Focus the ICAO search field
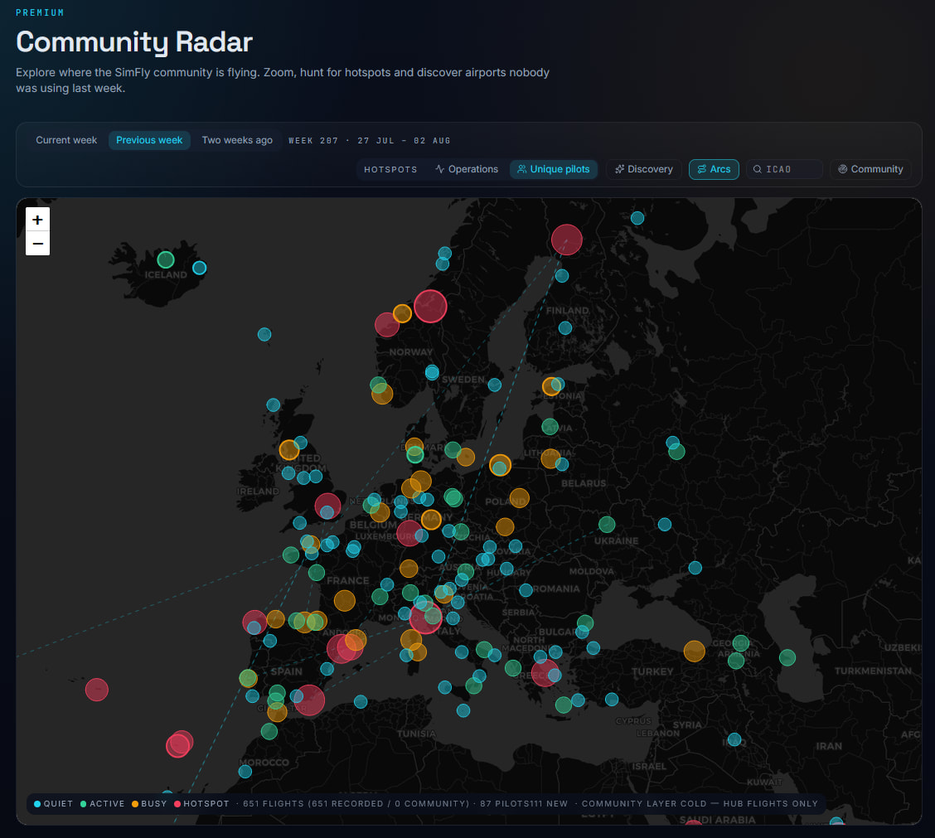 click(784, 169)
